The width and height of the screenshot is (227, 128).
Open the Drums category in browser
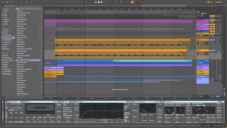click(x=6, y=33)
